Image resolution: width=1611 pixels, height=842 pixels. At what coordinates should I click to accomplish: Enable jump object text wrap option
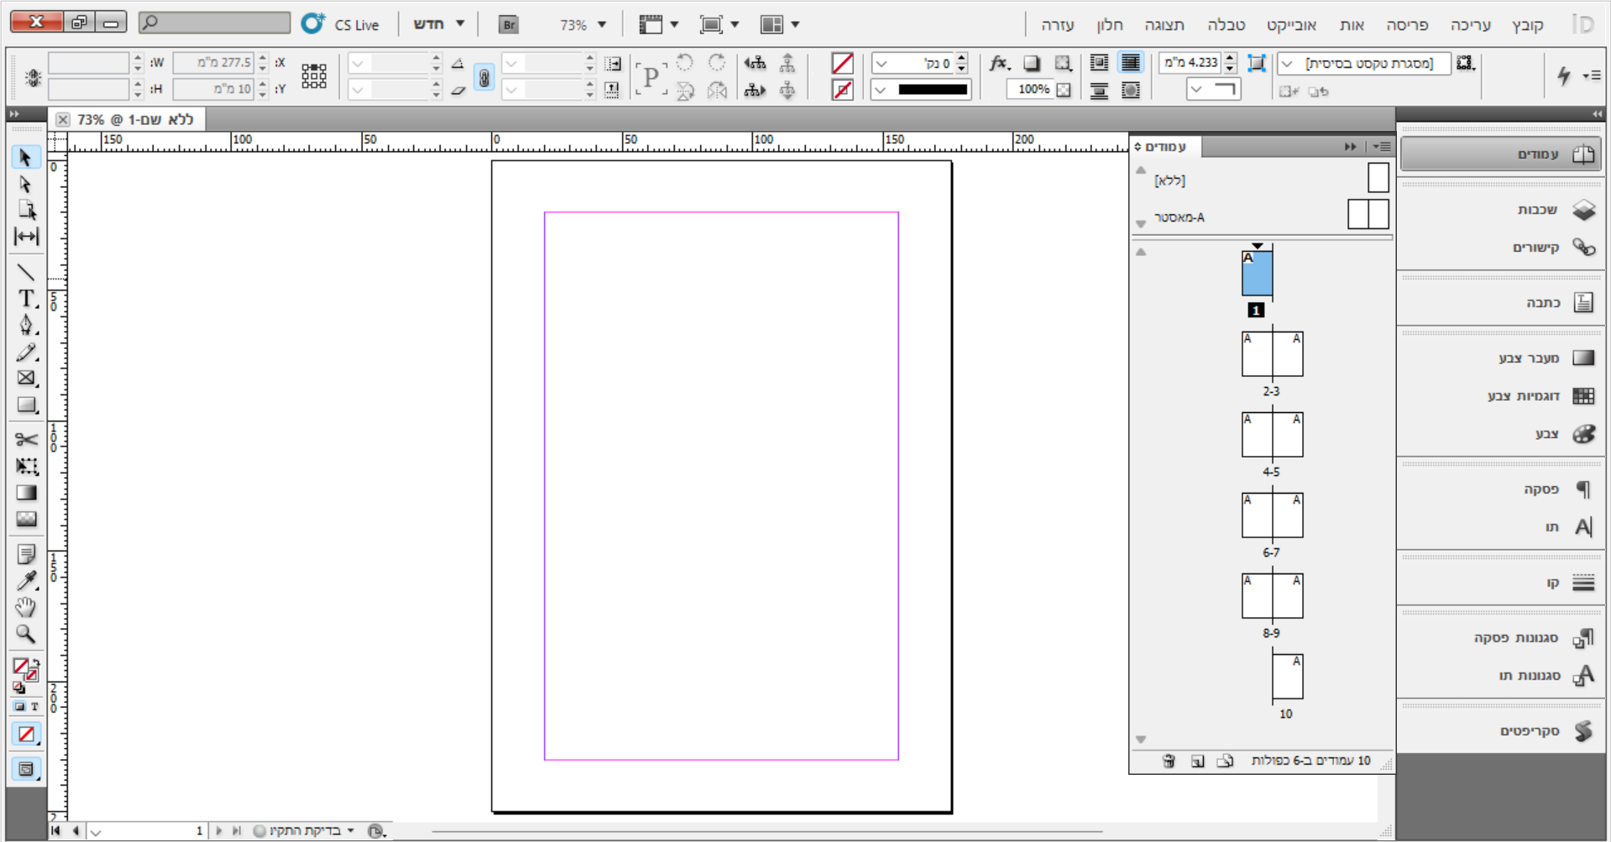click(x=1099, y=90)
